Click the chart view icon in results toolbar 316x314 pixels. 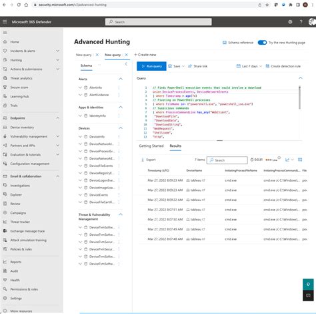(287, 160)
